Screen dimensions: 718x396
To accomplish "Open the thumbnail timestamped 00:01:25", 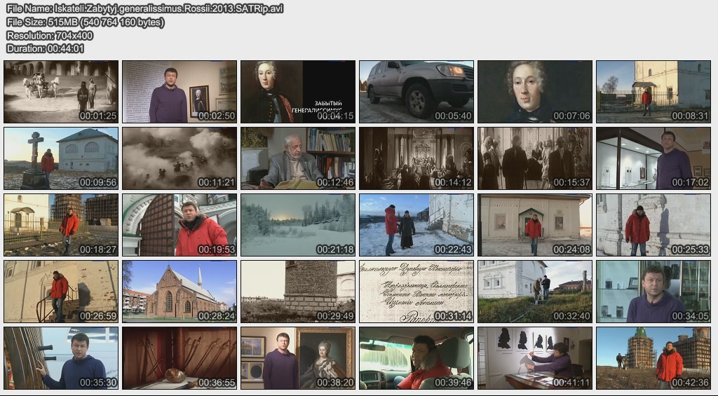I will 61,92.
